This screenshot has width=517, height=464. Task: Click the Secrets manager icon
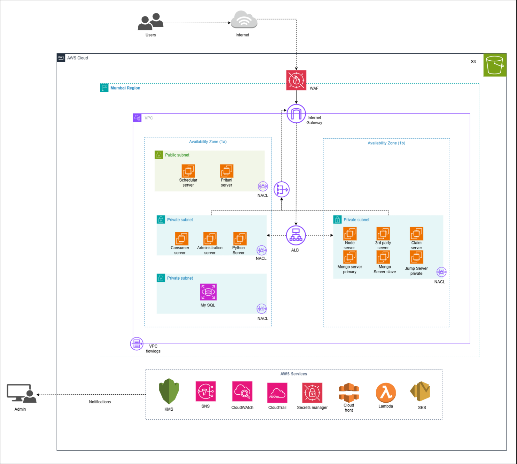(x=312, y=393)
